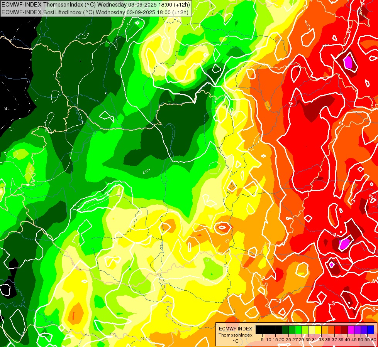Select the magenta 40-45 legend swatch
Screen dimensions: 378x347
[351, 330]
